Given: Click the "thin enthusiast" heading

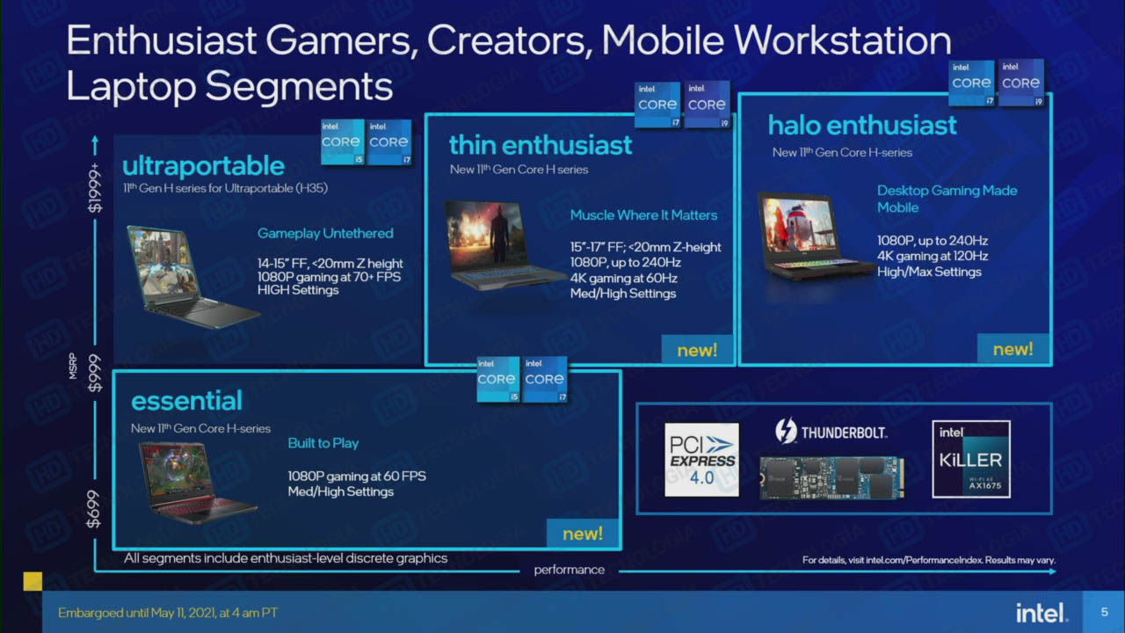Looking at the screenshot, I should pos(541,145).
